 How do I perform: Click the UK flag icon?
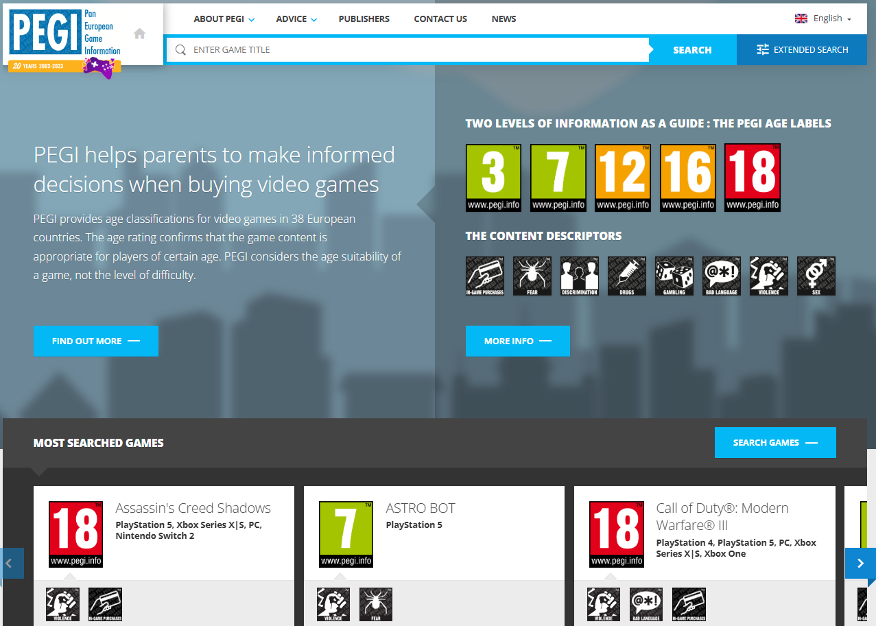point(801,19)
